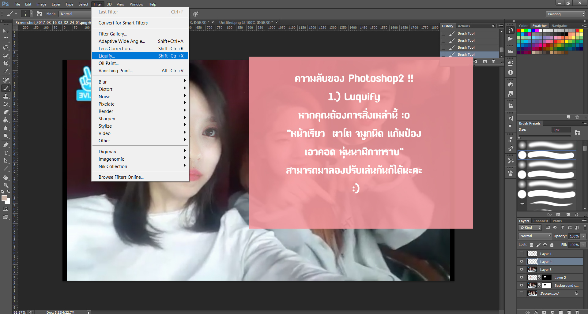Select the Pen tool
Screen dimensions: 588x314
pos(6,145)
